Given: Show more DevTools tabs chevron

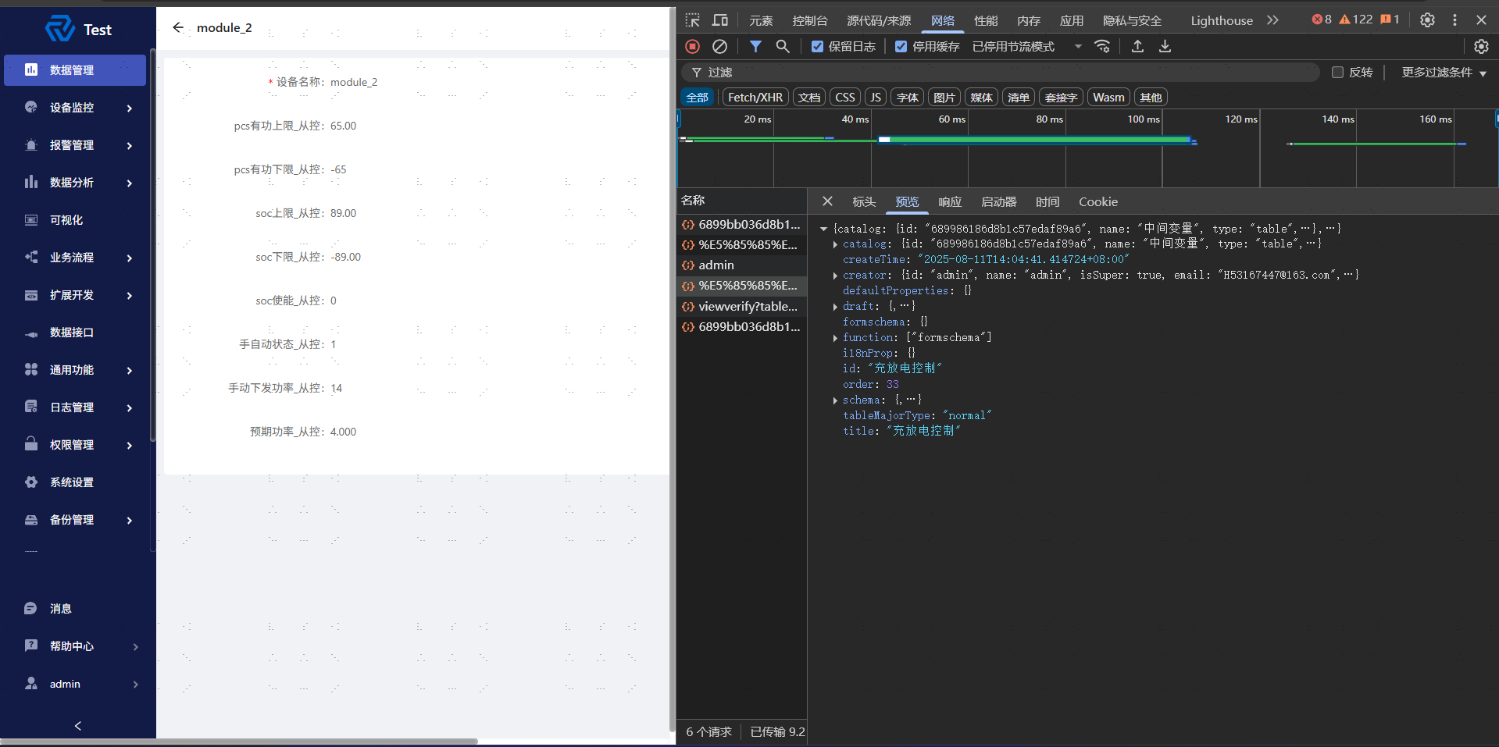Looking at the screenshot, I should click(x=1273, y=20).
